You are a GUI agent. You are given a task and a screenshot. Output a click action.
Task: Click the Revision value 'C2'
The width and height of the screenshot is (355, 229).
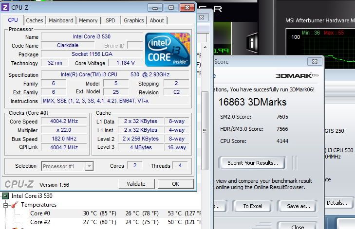click(176, 92)
